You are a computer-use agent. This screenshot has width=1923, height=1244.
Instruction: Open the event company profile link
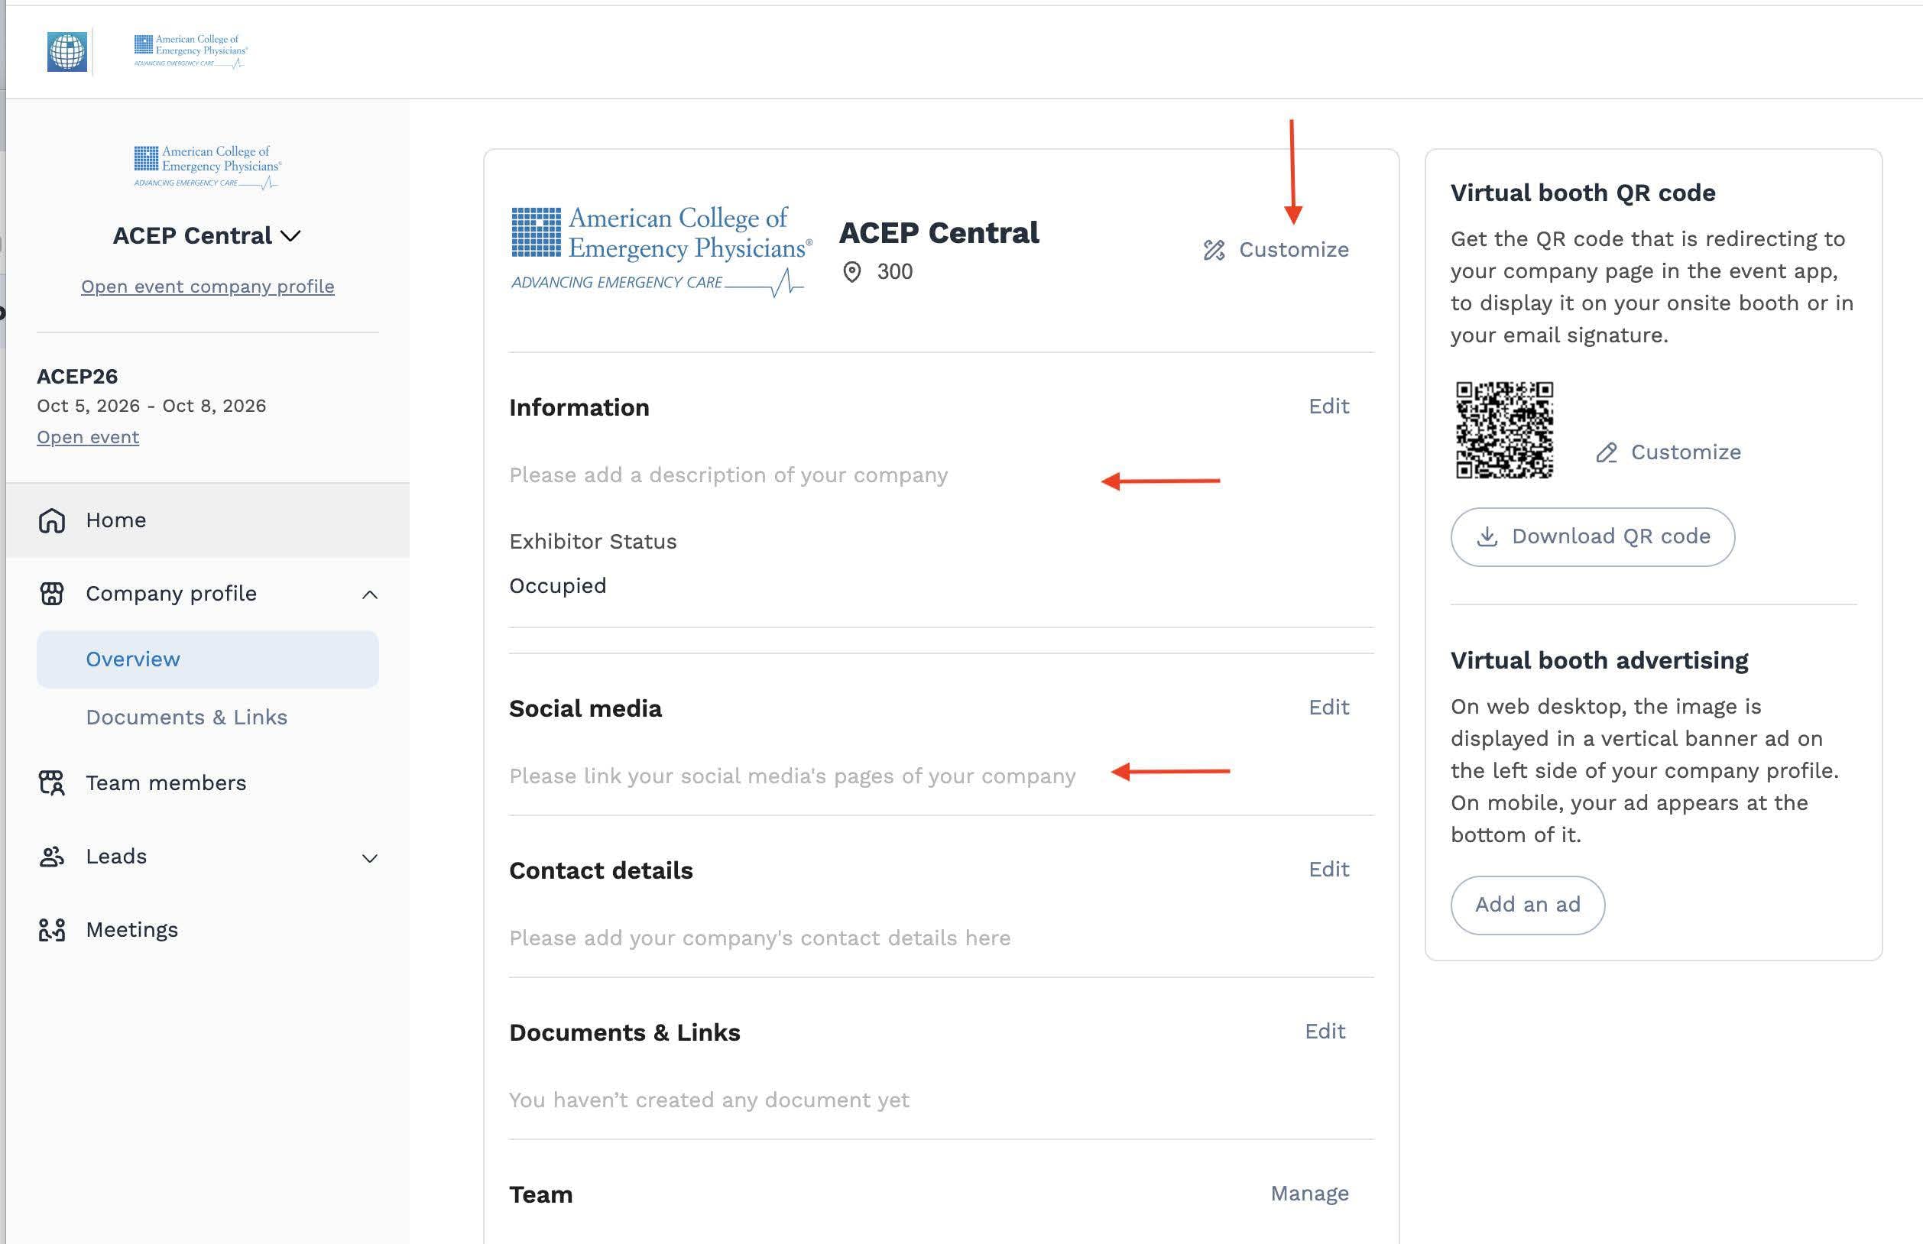click(x=208, y=287)
